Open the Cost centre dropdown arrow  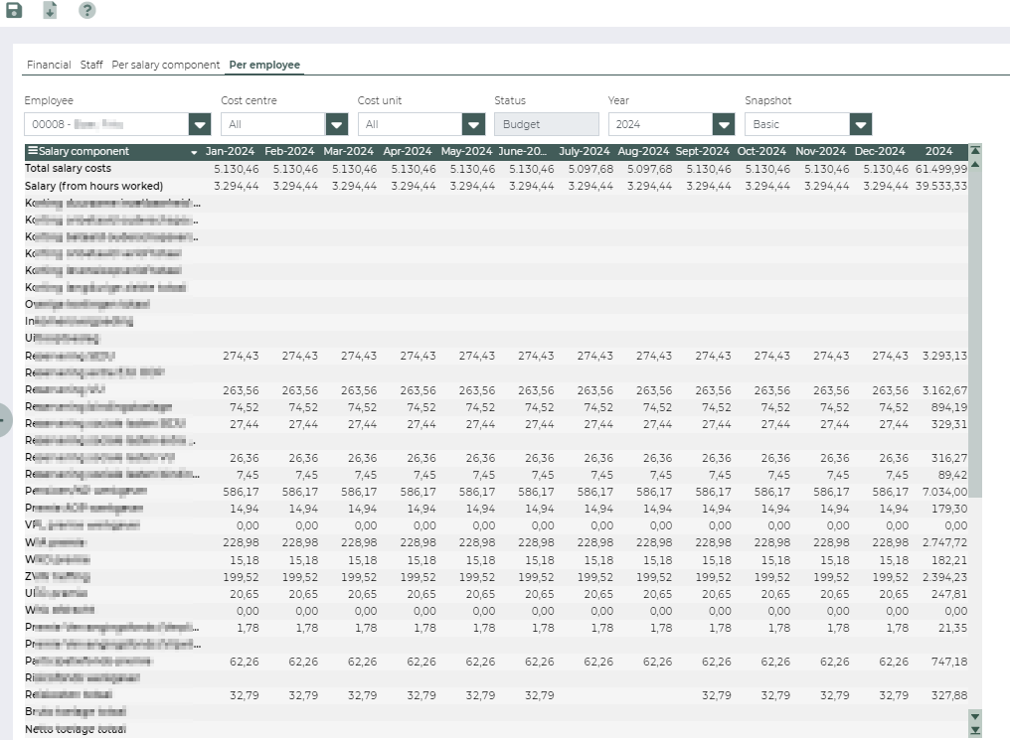[x=337, y=124]
